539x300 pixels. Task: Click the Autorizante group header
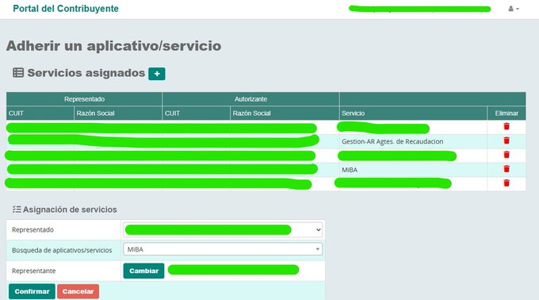click(x=250, y=99)
